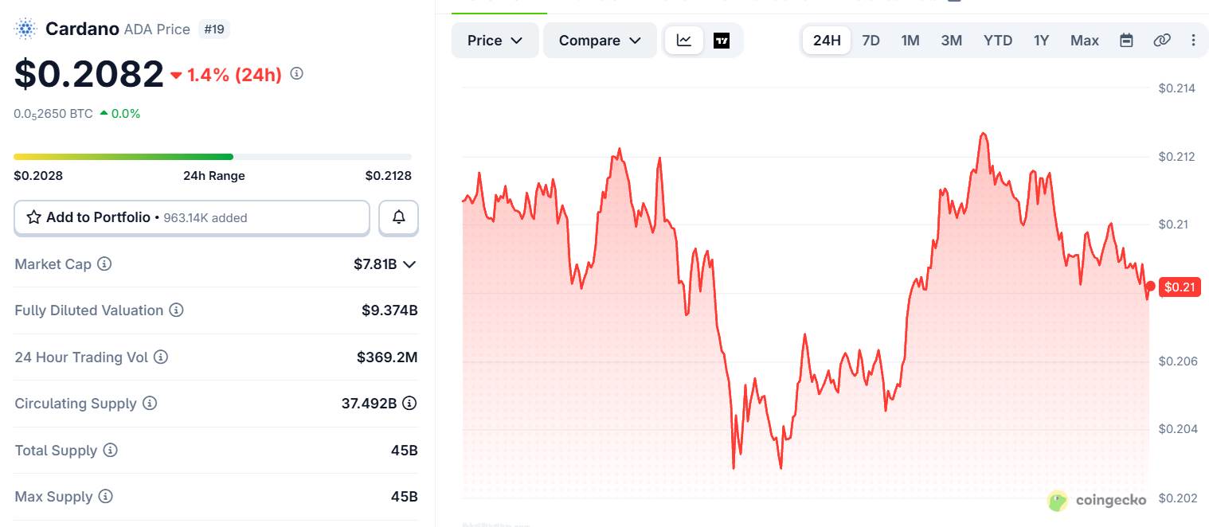The height and width of the screenshot is (527, 1209).
Task: Click the bell price alert icon
Action: point(398,217)
